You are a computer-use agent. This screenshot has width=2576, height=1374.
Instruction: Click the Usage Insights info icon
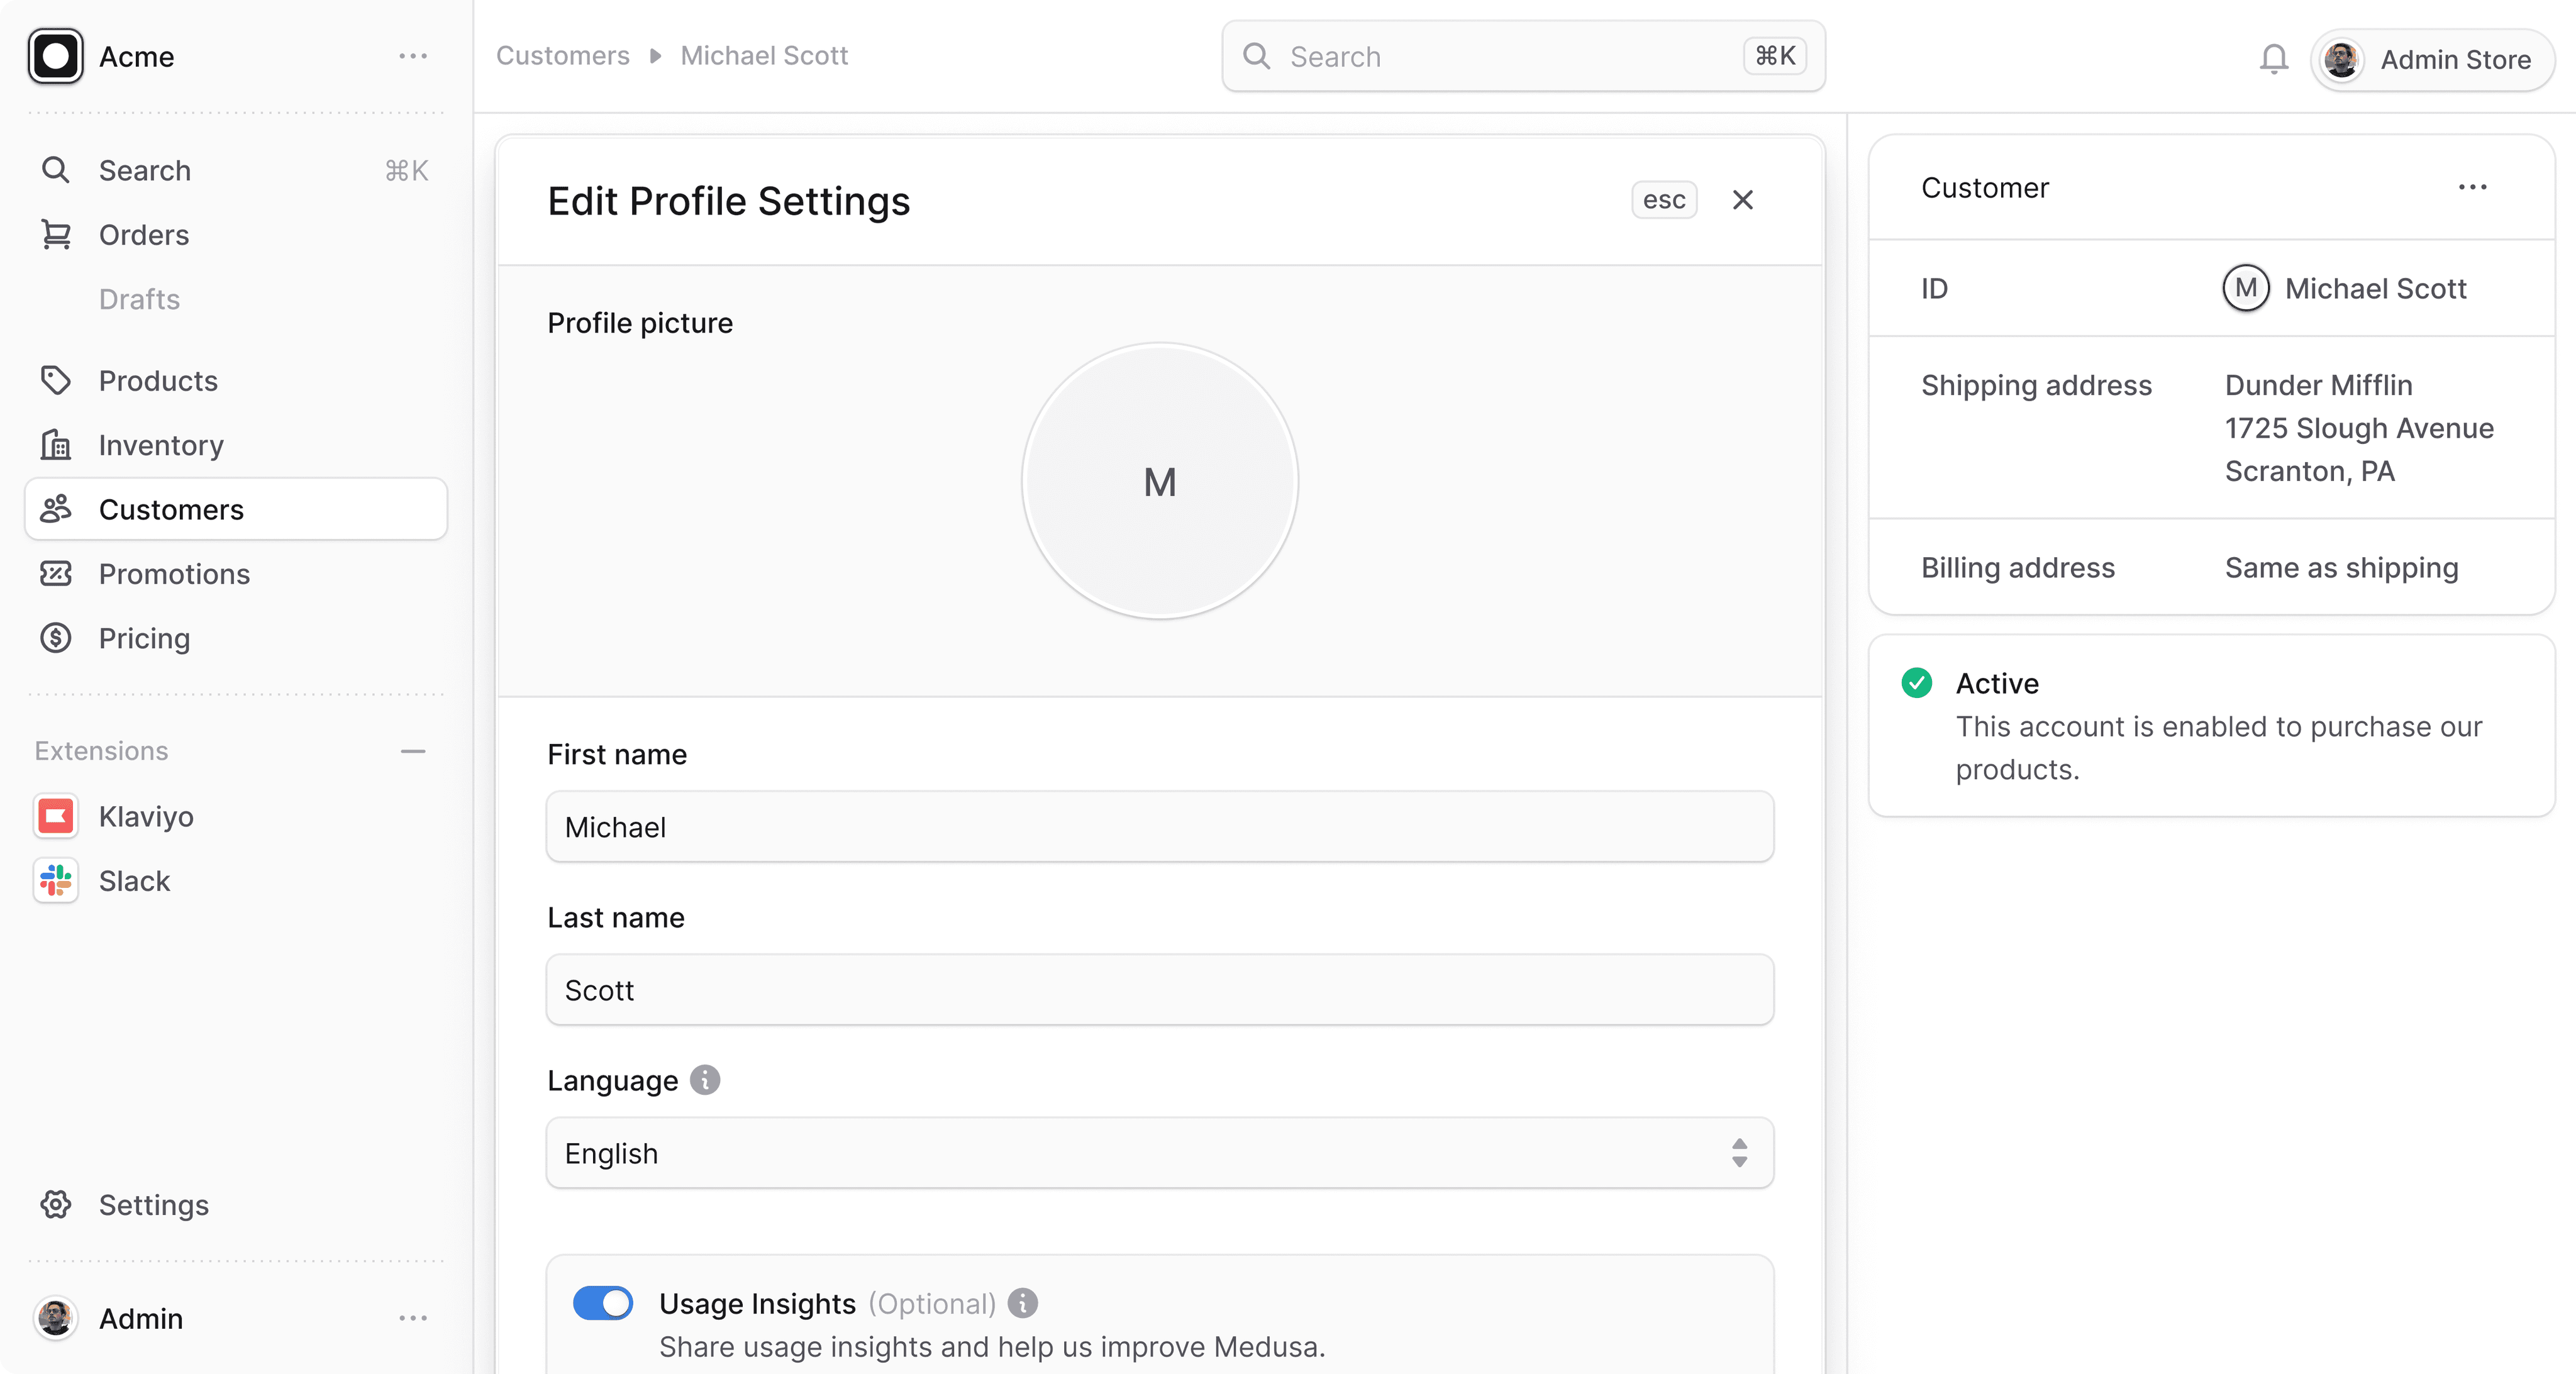click(1022, 1303)
